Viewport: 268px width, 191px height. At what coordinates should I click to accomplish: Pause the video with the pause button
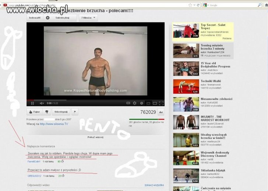coord(32,103)
